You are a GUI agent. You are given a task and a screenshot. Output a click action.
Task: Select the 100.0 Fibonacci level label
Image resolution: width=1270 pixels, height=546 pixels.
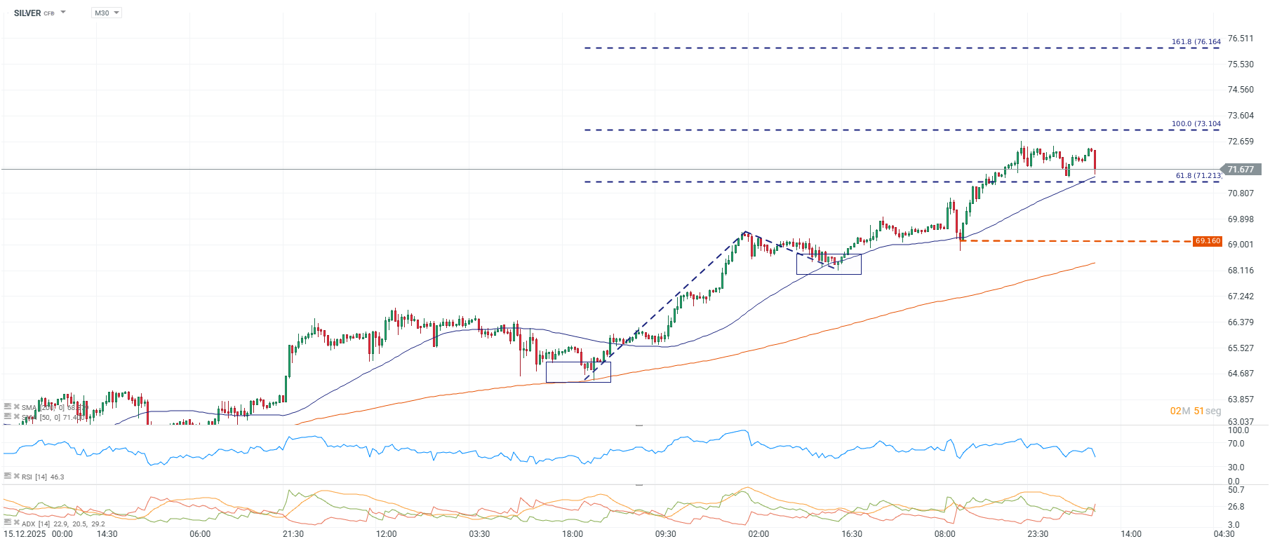(x=1196, y=124)
